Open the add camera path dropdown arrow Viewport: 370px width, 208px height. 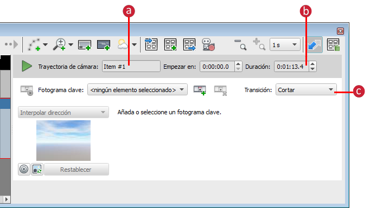(x=46, y=44)
